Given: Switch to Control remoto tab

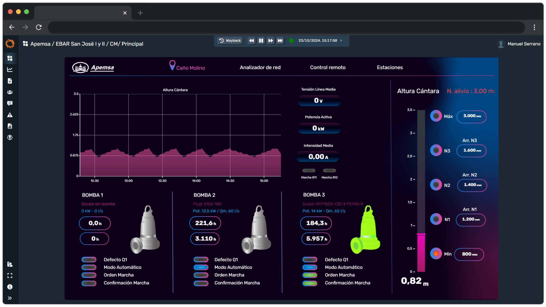Looking at the screenshot, I should [x=328, y=67].
